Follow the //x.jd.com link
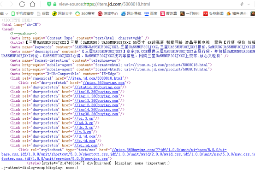This screenshot has height=170, width=255. coord(85,141)
